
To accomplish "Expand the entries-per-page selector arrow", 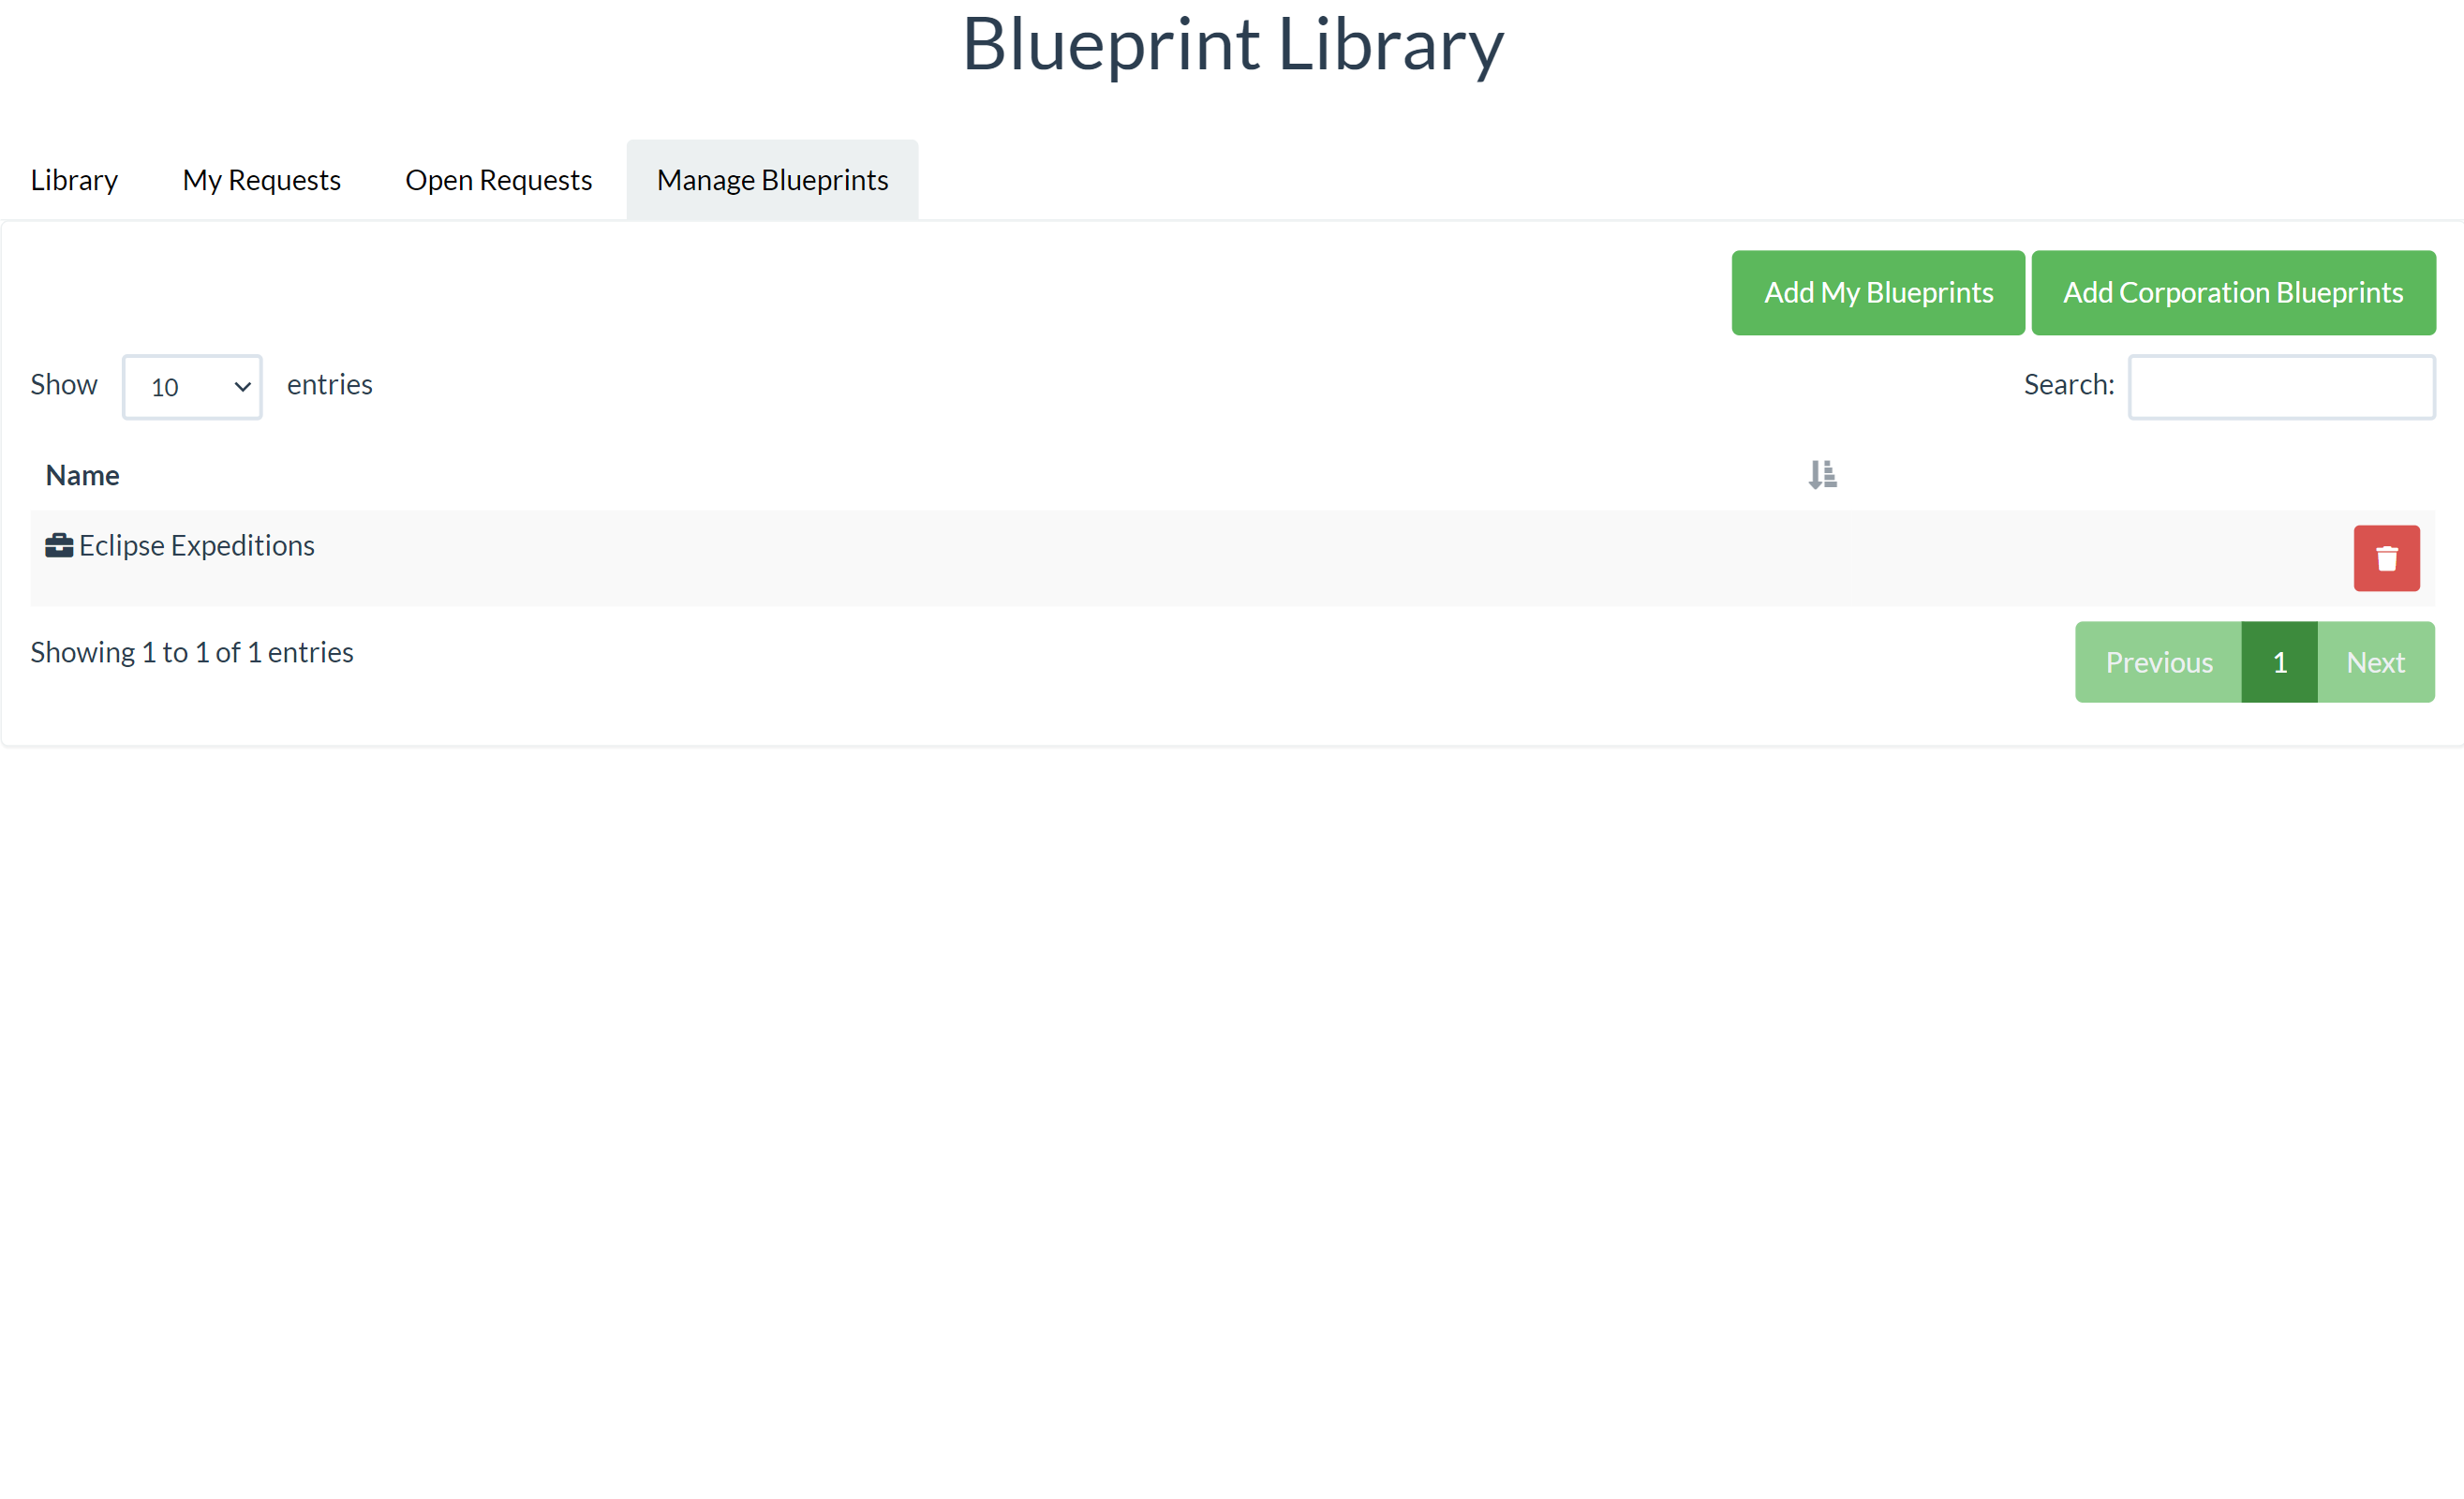I will click(240, 387).
